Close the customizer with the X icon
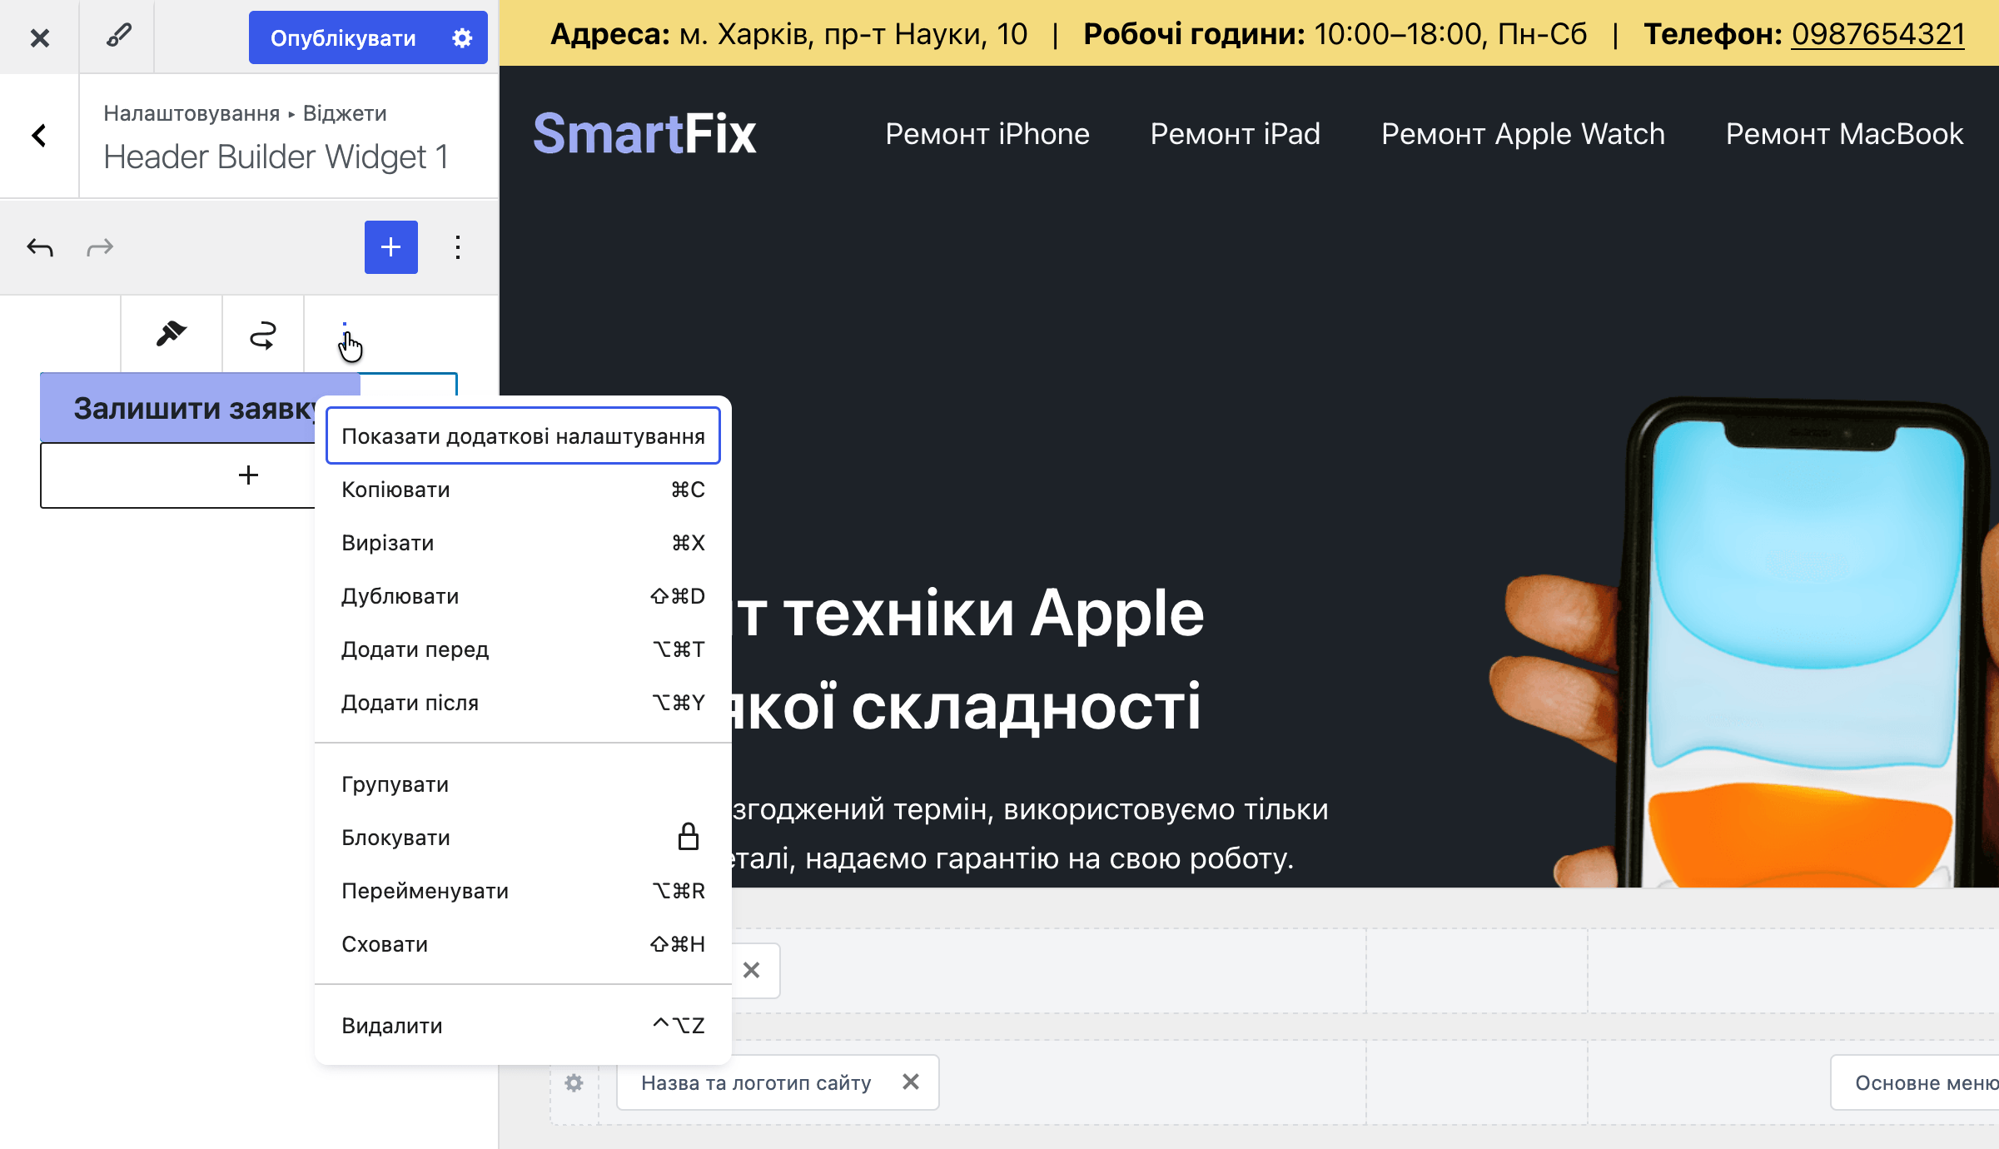The image size is (1999, 1149). click(x=39, y=37)
